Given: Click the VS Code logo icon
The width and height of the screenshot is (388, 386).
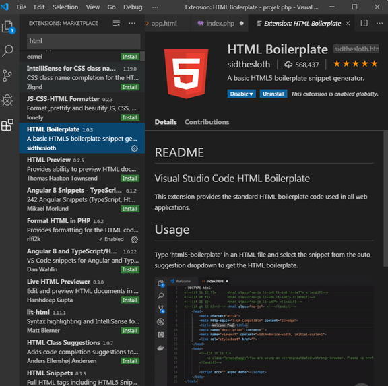Looking at the screenshot, I should point(5,7).
